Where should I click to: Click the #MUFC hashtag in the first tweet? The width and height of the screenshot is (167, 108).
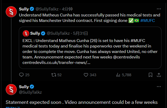pos(147,20)
